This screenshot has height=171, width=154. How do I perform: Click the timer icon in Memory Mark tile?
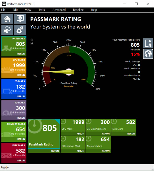[x=89, y=138]
